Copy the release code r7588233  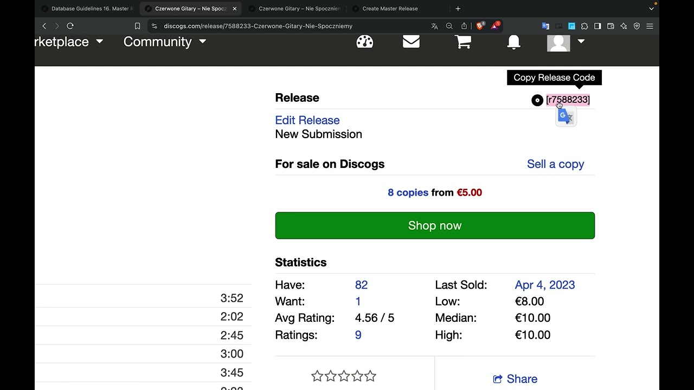click(x=568, y=100)
